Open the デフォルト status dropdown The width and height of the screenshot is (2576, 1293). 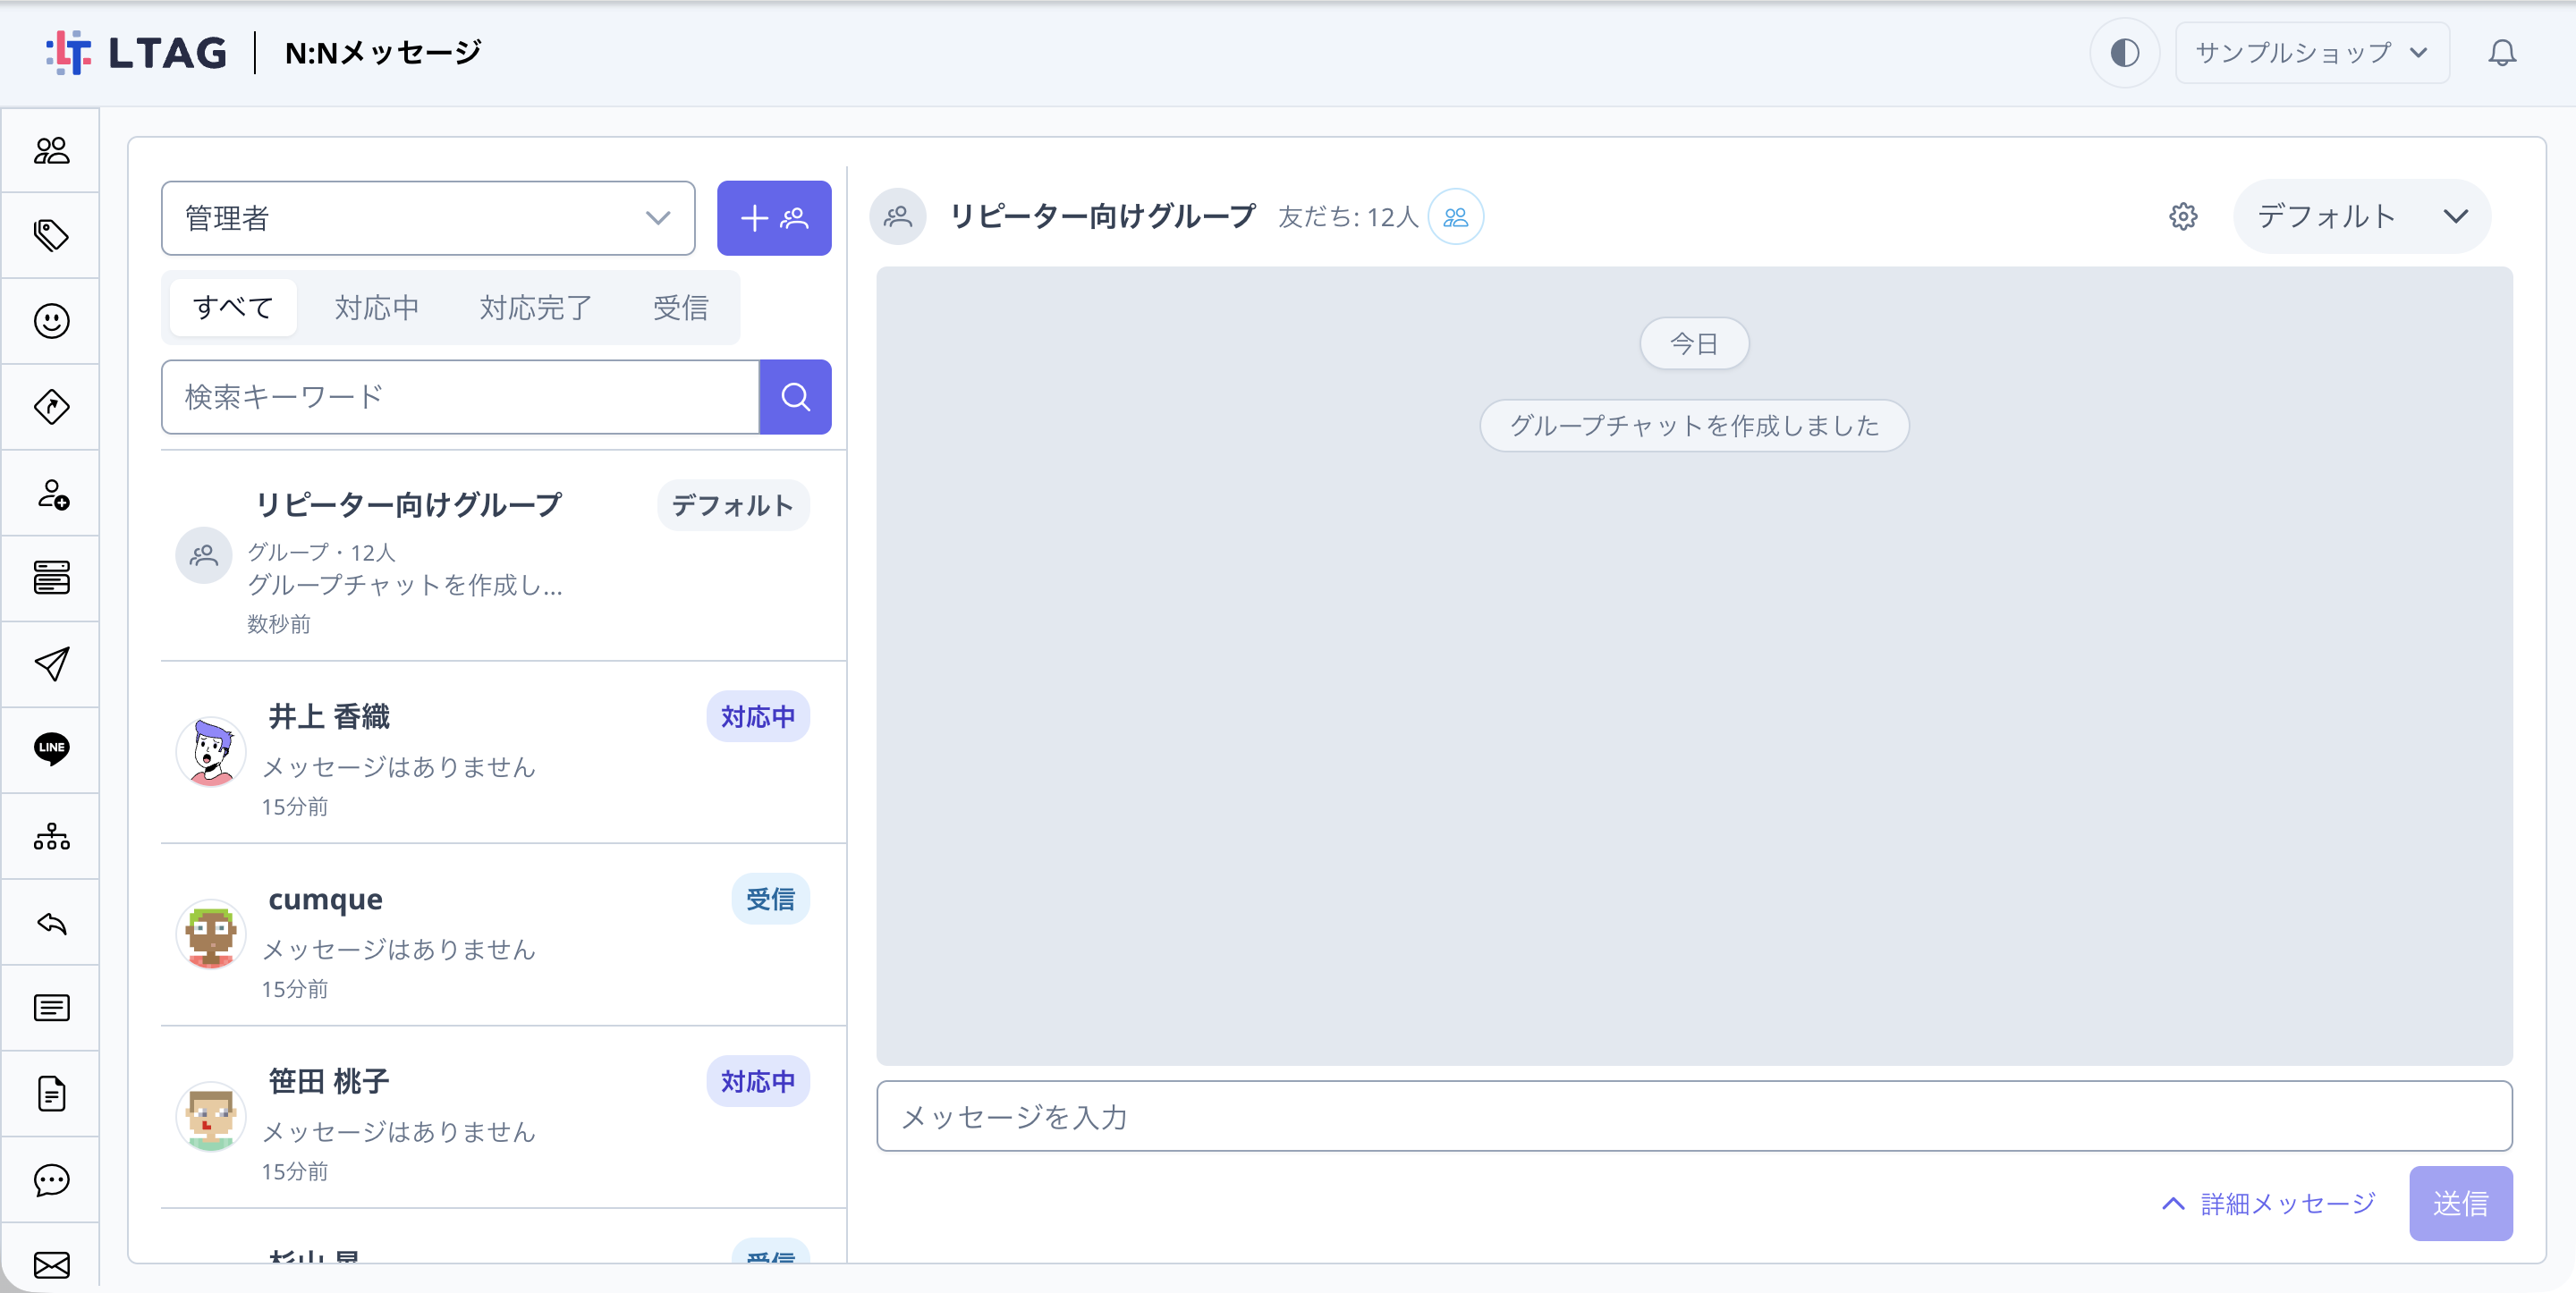(x=2362, y=216)
